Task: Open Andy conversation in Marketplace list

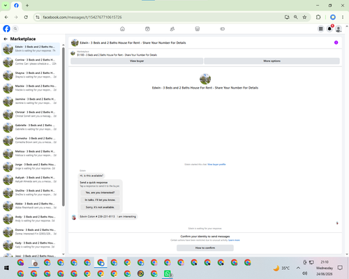Action: (x=31, y=218)
